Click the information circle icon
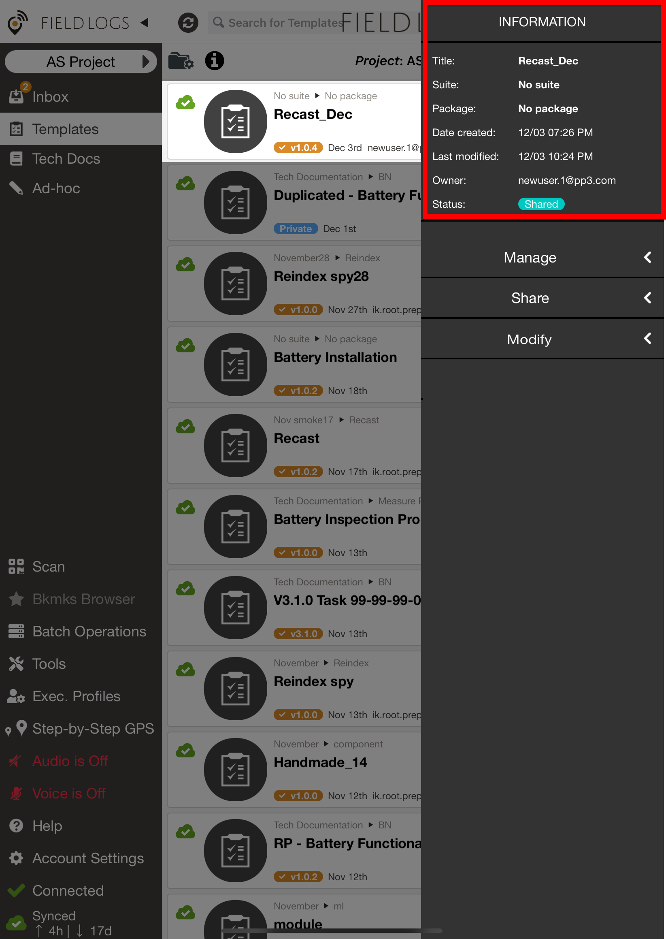The width and height of the screenshot is (666, 939). click(215, 61)
